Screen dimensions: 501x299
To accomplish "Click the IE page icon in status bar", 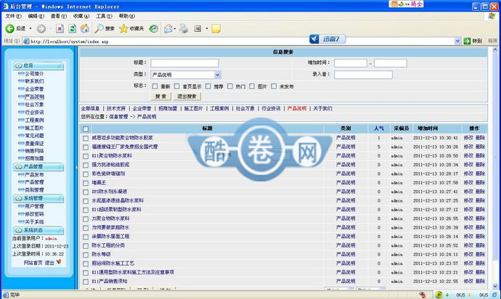I will (5, 295).
